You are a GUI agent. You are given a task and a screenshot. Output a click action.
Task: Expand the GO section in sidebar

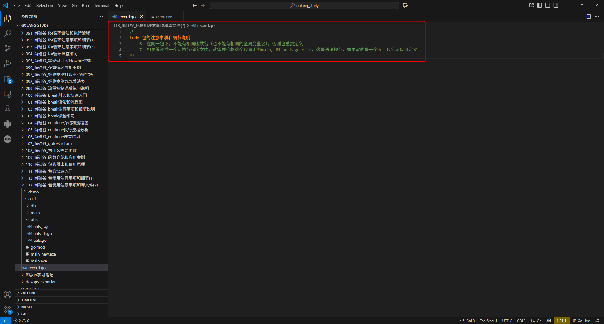coord(61,314)
